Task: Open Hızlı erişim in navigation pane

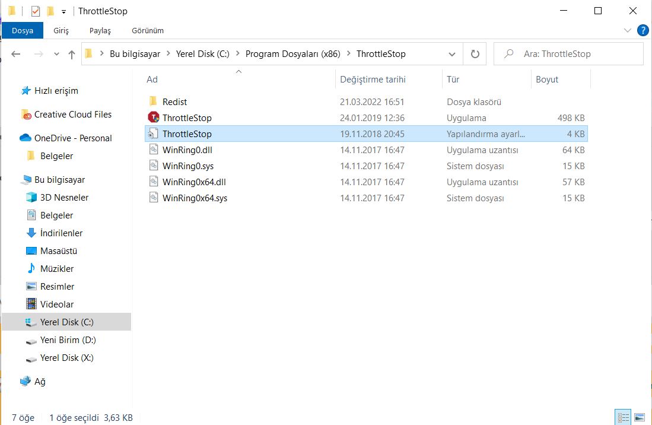Action: [x=56, y=91]
